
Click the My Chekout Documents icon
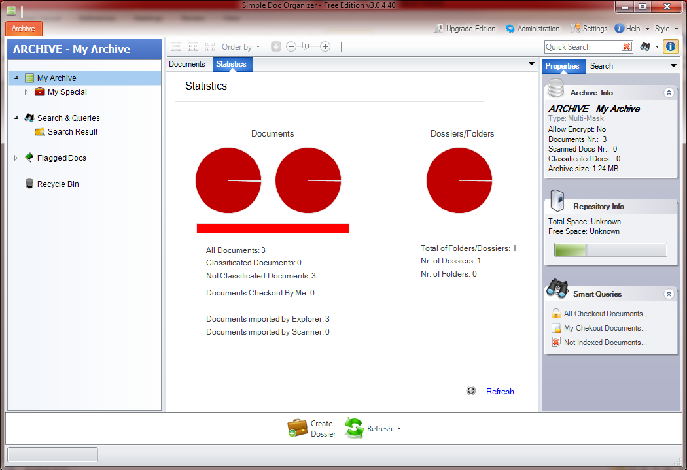[556, 327]
